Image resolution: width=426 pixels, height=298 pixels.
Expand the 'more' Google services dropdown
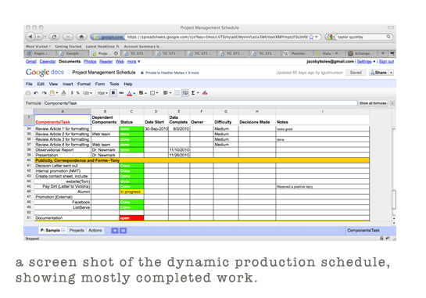[134, 62]
